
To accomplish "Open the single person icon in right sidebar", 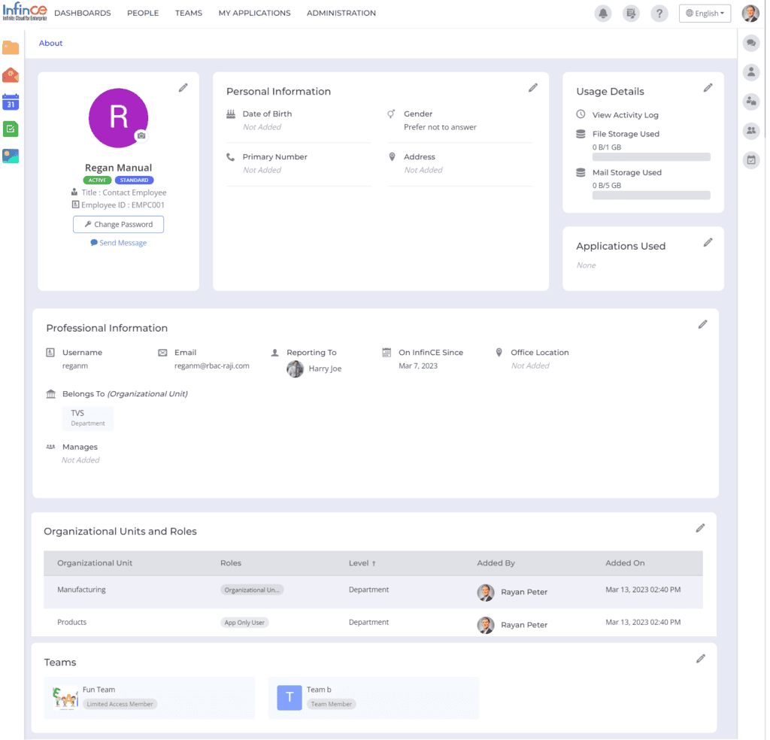I will 751,73.
